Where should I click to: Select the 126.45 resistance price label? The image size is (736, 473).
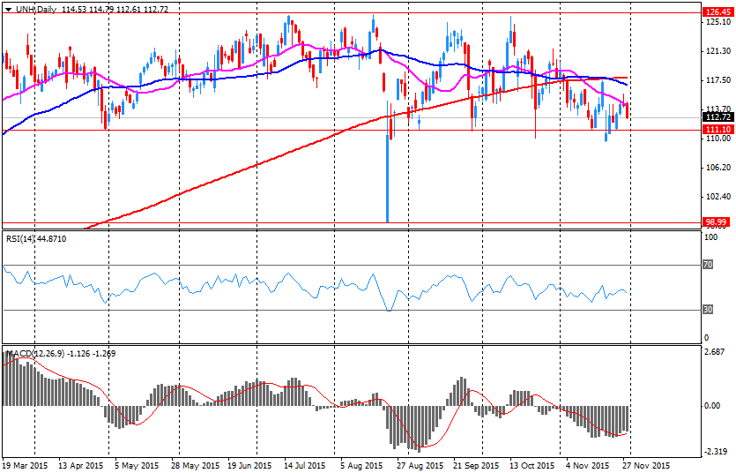coord(718,12)
